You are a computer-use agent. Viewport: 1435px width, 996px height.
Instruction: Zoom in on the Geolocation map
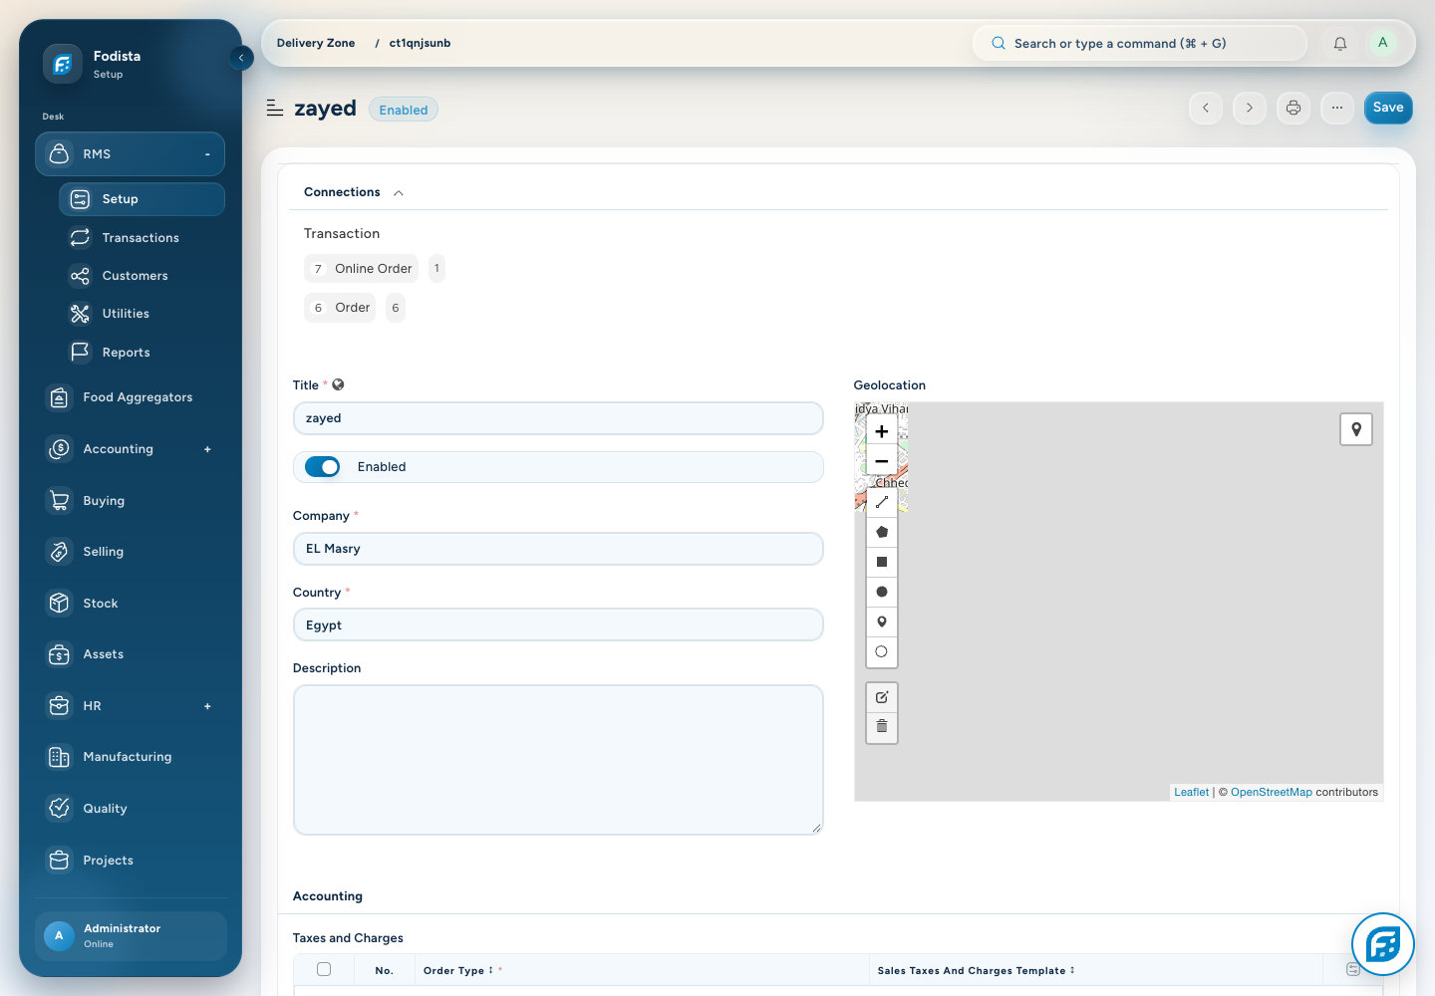coord(882,431)
